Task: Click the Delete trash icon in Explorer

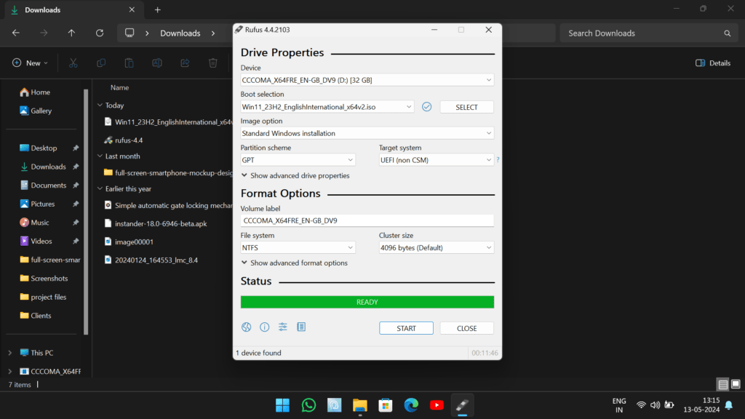Action: (x=213, y=63)
